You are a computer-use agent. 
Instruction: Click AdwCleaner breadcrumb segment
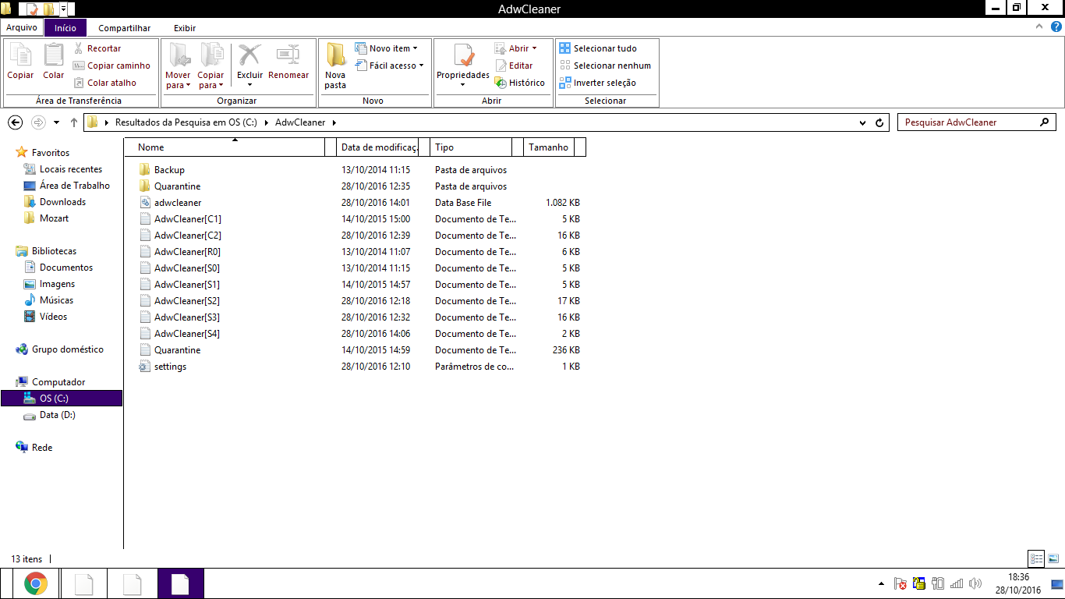(x=299, y=122)
